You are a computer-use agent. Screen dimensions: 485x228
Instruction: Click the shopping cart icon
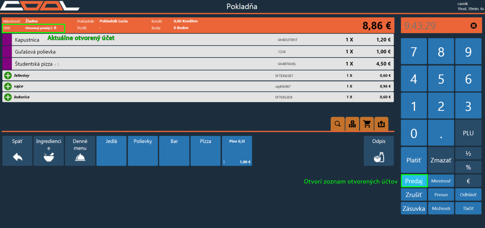coord(367,124)
